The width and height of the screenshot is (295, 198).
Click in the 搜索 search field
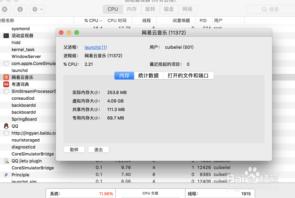pos(271,9)
